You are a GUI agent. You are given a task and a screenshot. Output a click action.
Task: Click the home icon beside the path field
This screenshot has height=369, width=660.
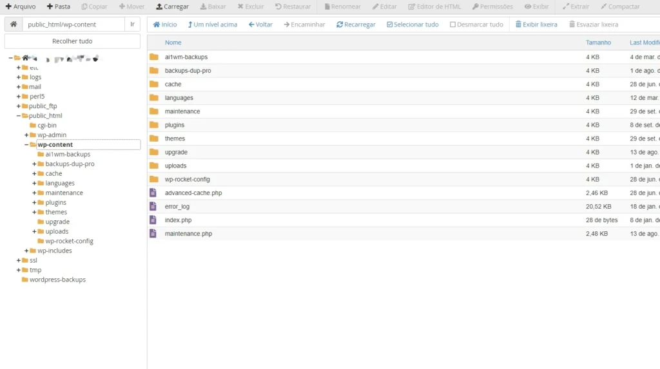click(14, 24)
